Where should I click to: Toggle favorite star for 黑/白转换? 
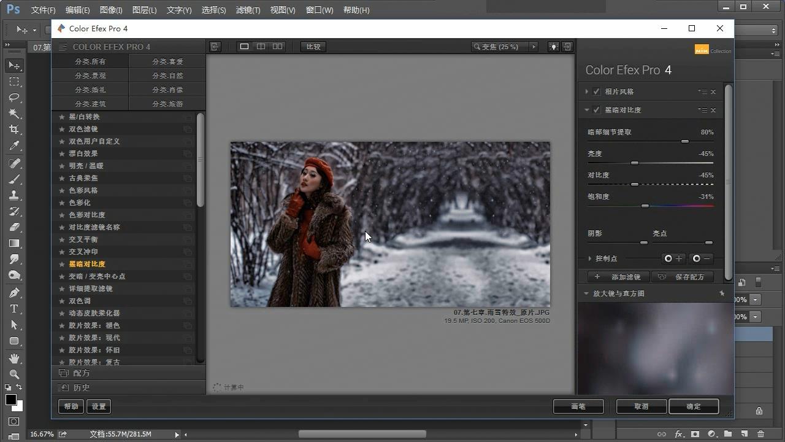[62, 117]
